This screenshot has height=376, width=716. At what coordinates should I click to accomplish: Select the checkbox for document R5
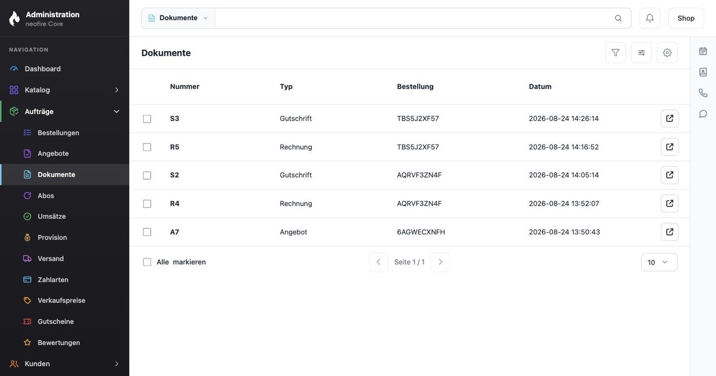point(147,147)
